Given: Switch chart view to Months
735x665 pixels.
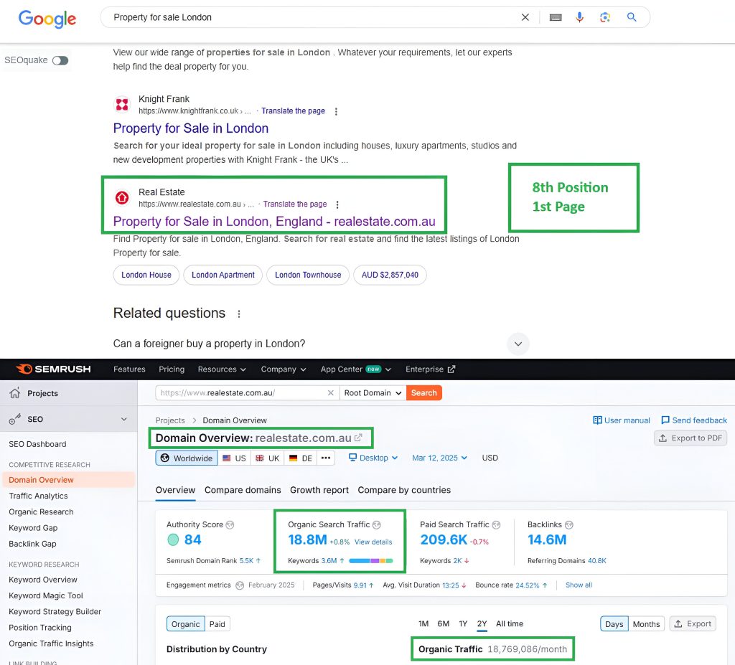Looking at the screenshot, I should (x=646, y=624).
